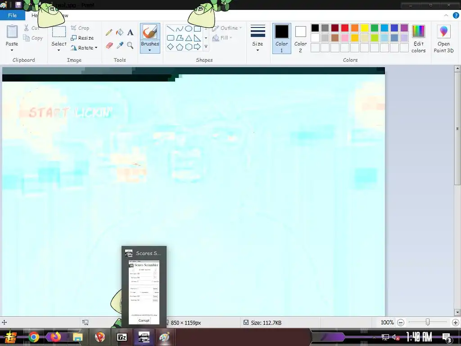Open the shape Outline dropdown

[x=227, y=28]
